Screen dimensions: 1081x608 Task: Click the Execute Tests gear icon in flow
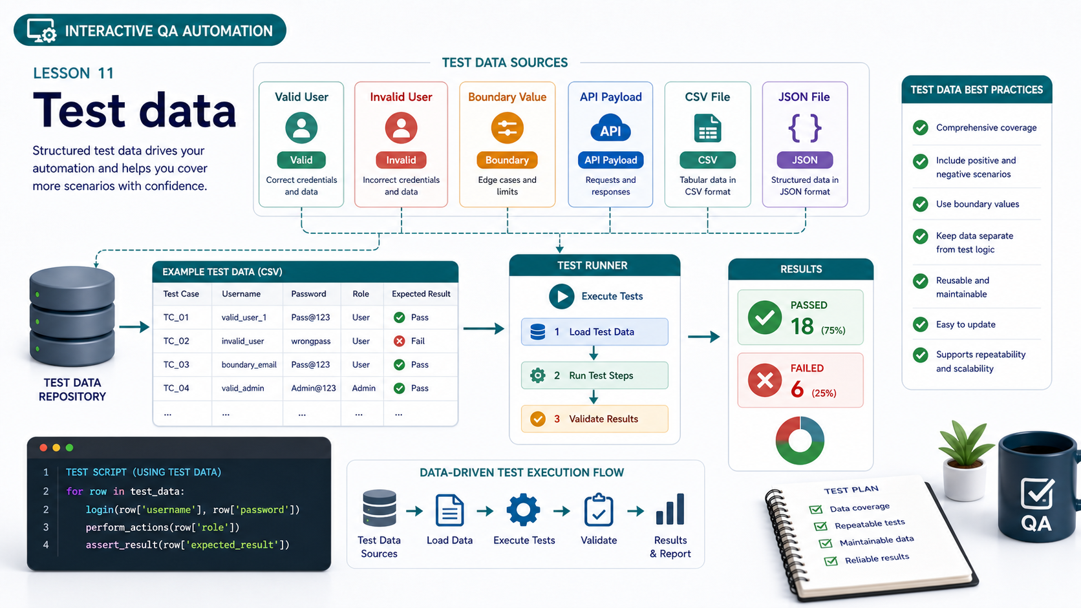523,510
